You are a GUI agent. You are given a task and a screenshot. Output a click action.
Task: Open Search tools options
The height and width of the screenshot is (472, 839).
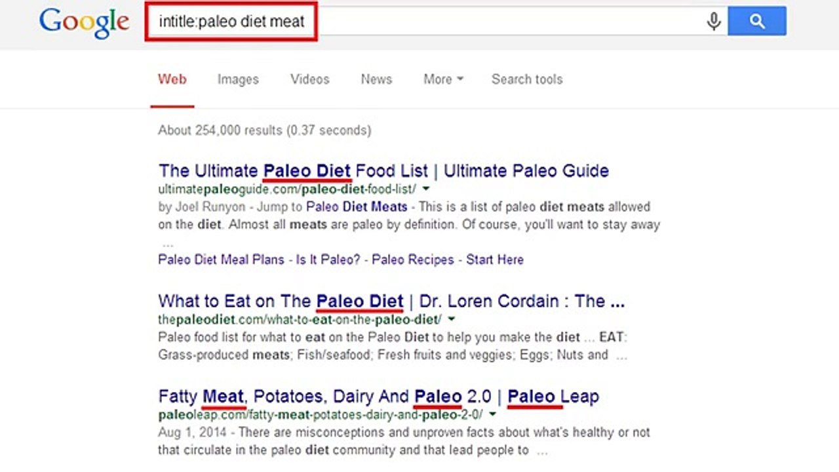coord(527,79)
